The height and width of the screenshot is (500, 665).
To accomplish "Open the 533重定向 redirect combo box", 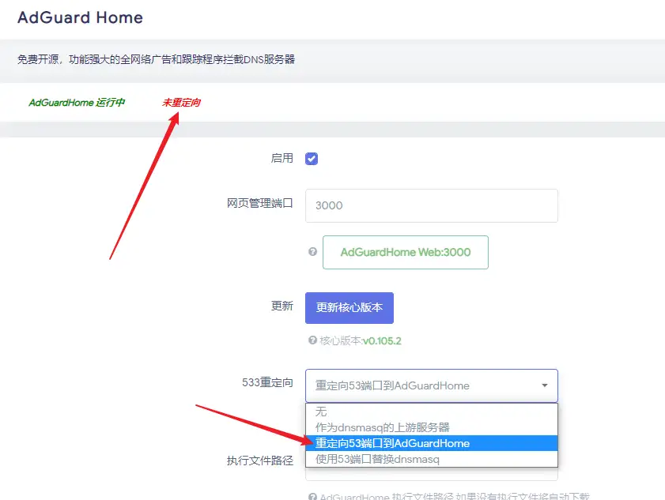I will tap(431, 385).
